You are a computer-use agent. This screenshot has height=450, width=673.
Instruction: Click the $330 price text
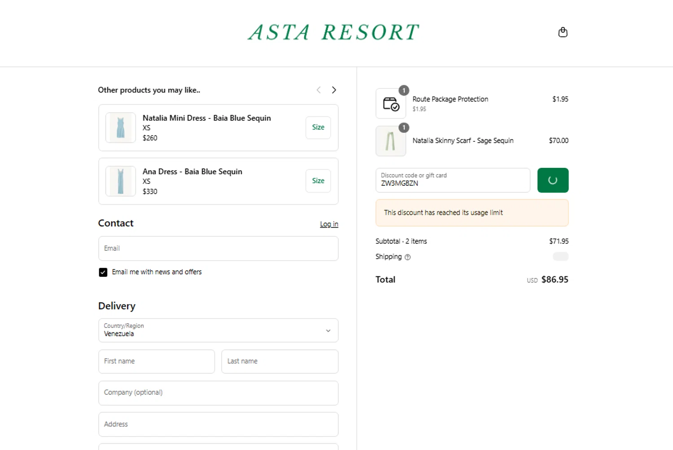pyautogui.click(x=150, y=192)
